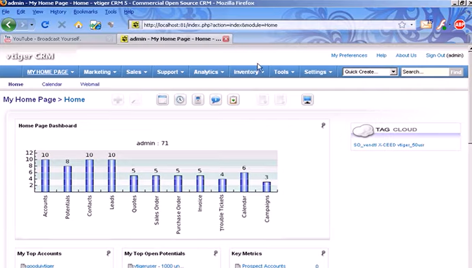Open the Firefox Help menu
Viewport: 472px width, 268px height.
pos(129,12)
